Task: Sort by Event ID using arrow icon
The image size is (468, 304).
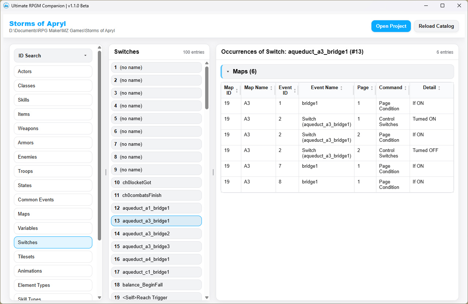Action: click(295, 91)
